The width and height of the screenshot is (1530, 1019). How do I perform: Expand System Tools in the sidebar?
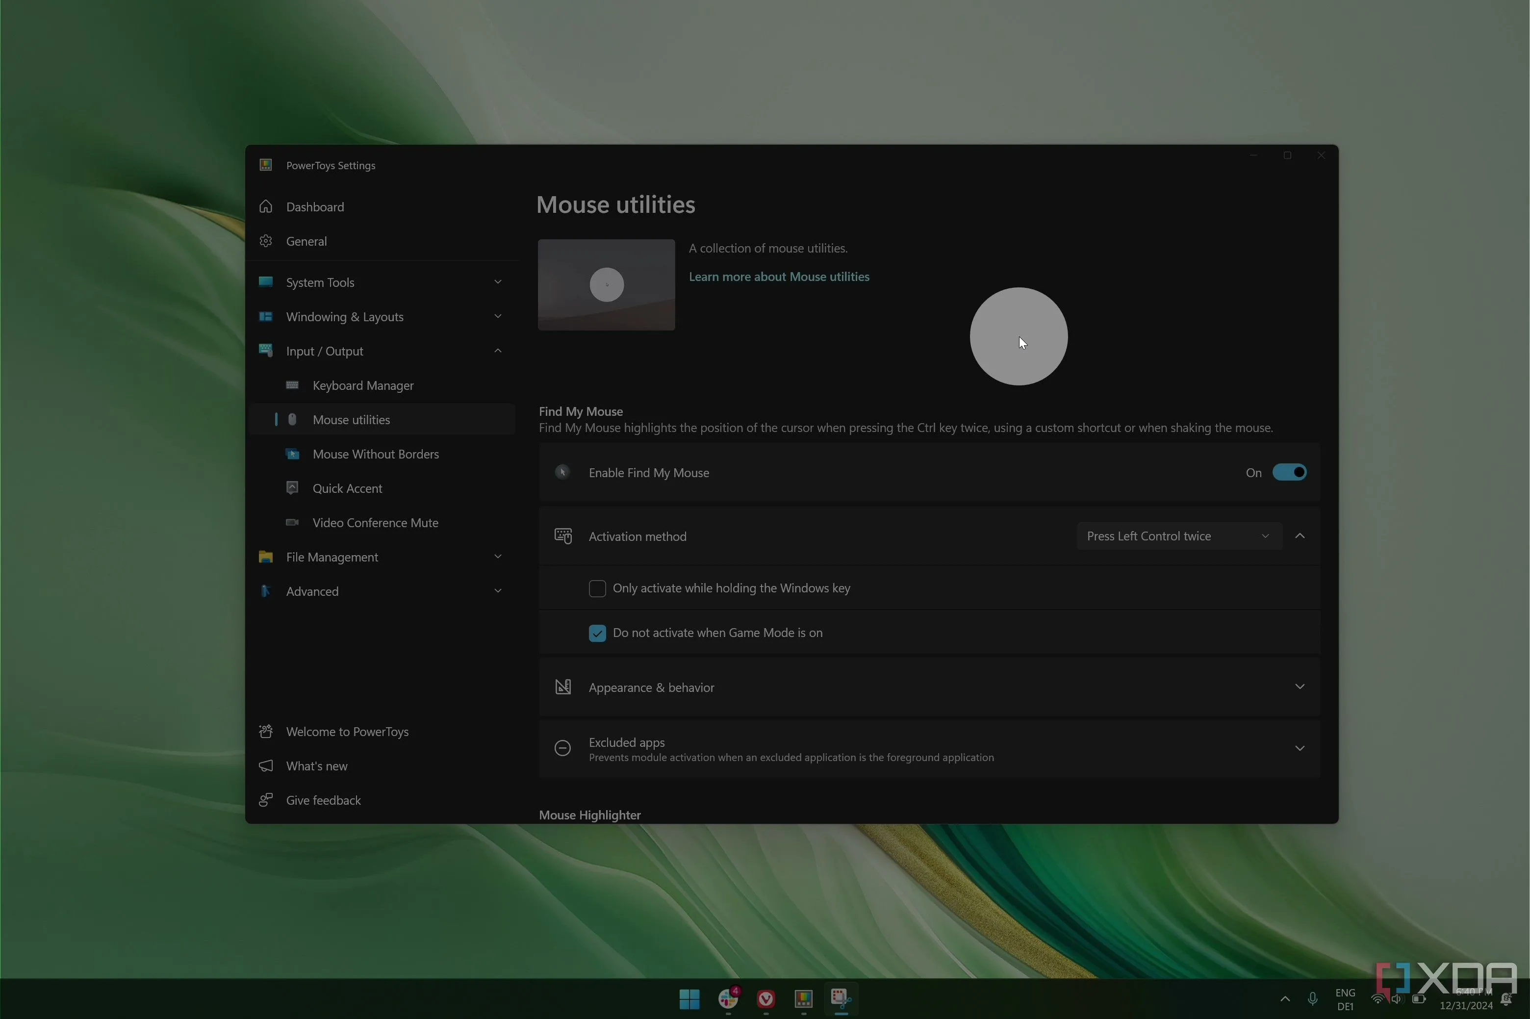tap(498, 282)
